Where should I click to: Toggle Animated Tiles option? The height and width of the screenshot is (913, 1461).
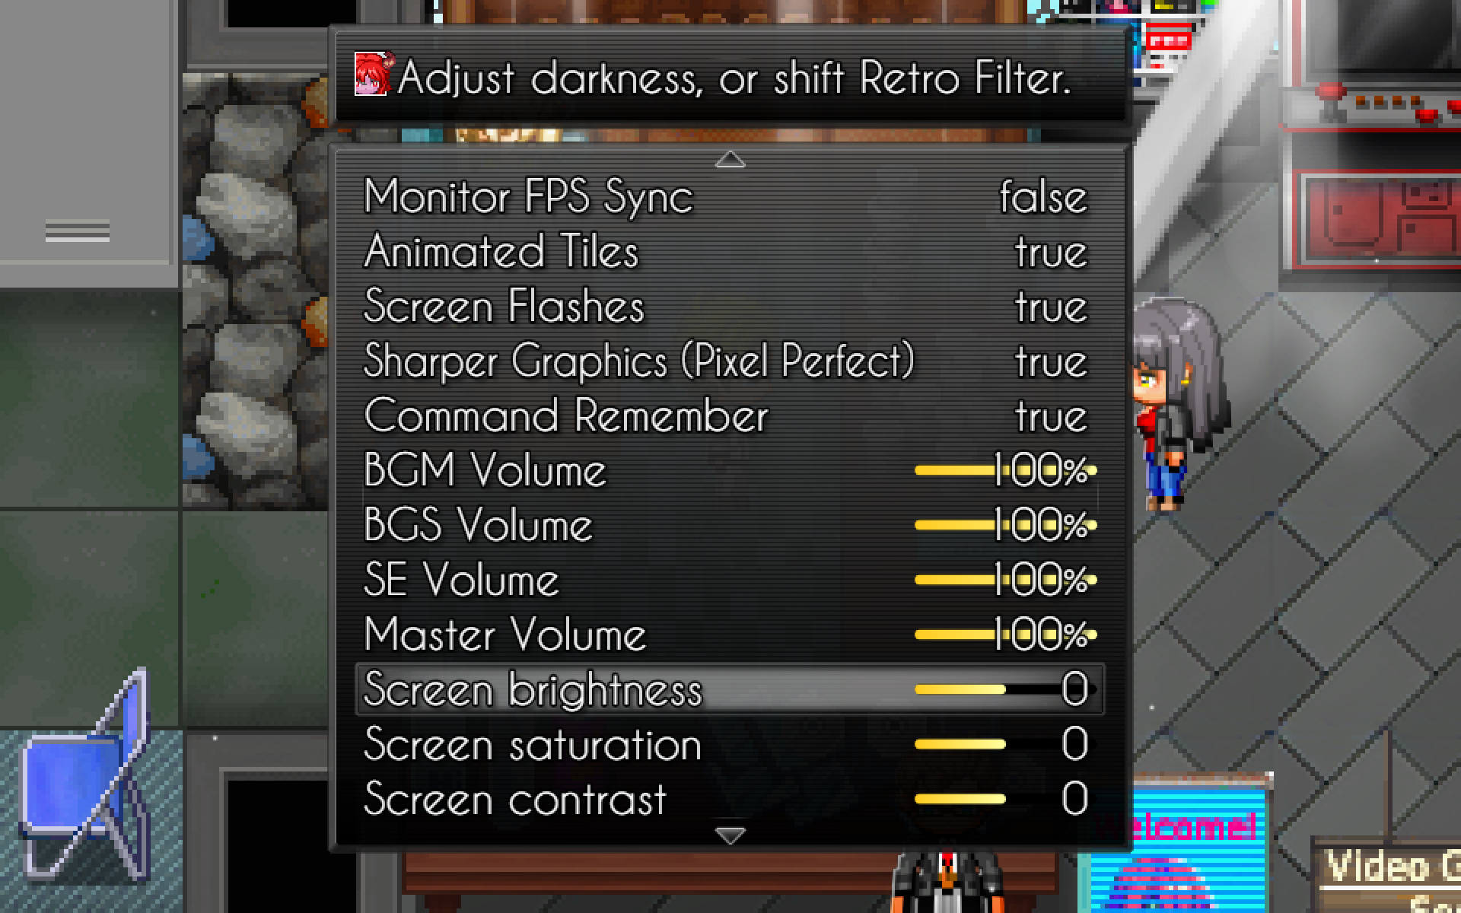click(730, 251)
